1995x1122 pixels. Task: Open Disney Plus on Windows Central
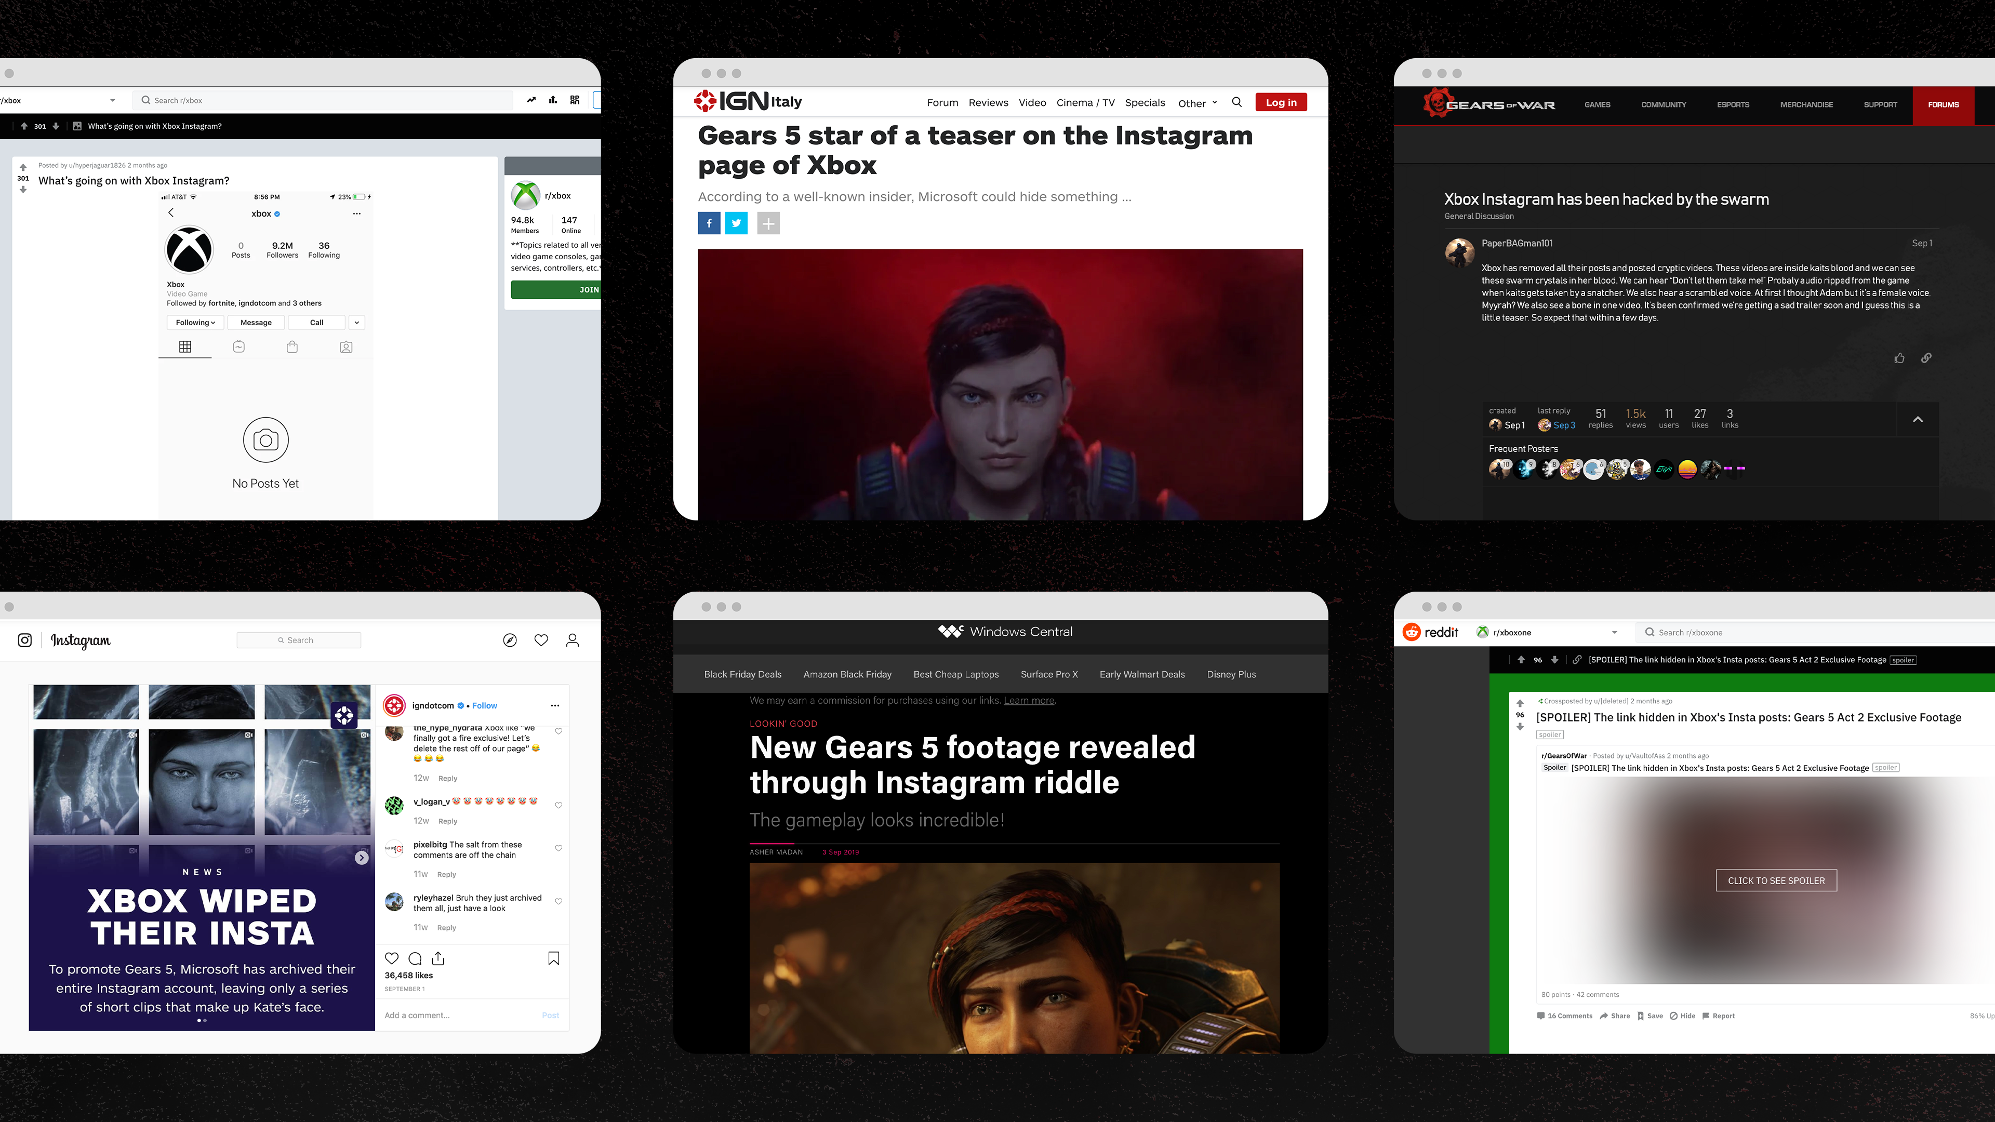pyautogui.click(x=1231, y=674)
